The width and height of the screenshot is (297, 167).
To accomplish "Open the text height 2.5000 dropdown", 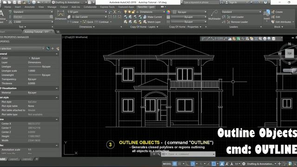I will tap(33, 22).
